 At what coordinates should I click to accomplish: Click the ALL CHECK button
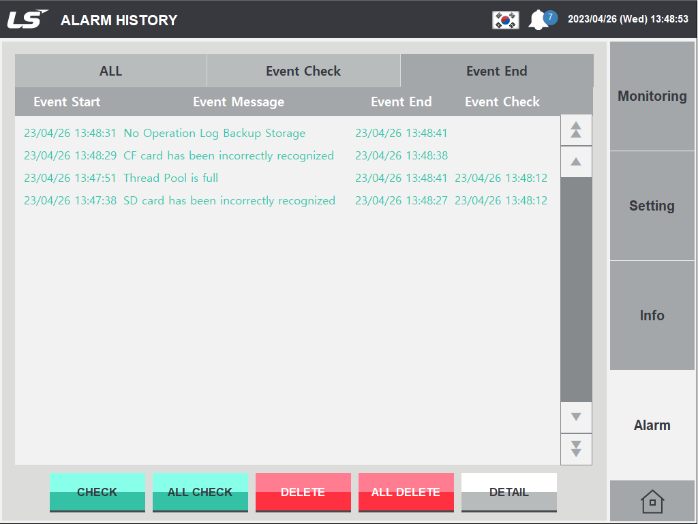click(x=200, y=492)
